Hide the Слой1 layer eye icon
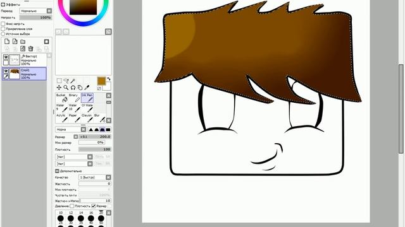The width and height of the screenshot is (405, 227). pos(6,71)
